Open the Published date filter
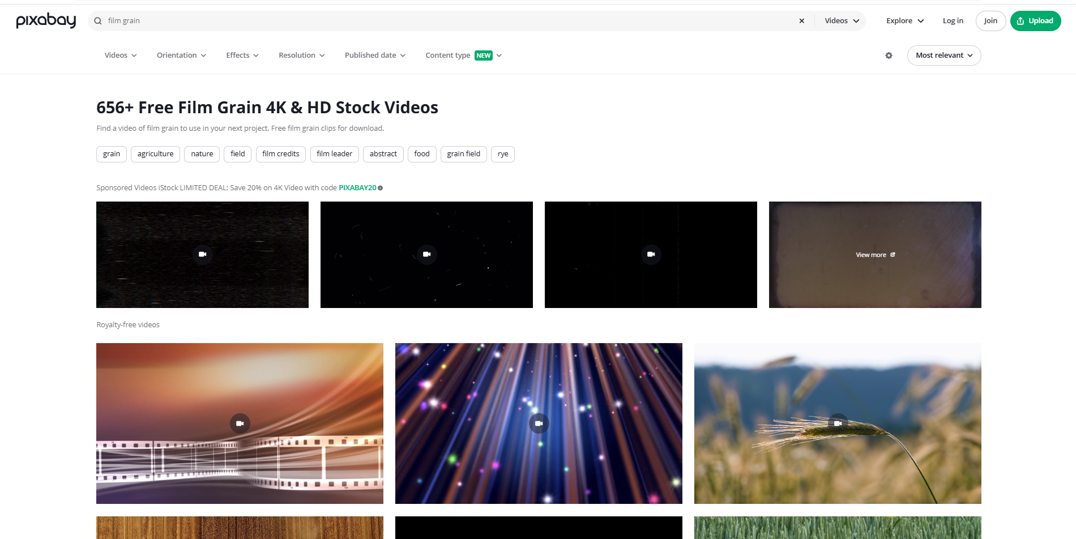This screenshot has width=1076, height=539. (374, 55)
